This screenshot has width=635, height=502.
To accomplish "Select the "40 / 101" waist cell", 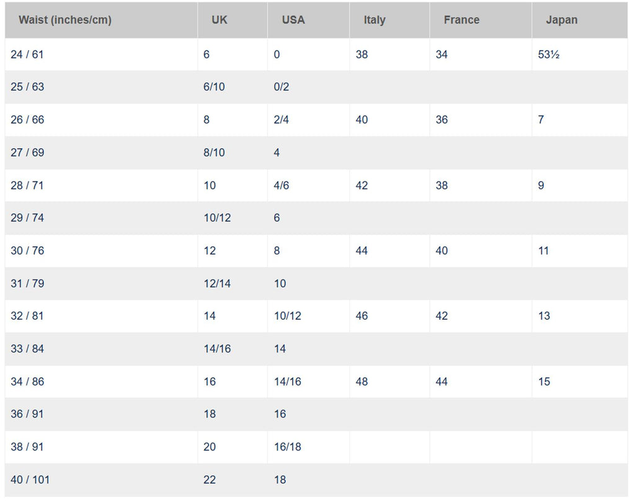I will click(x=30, y=480).
